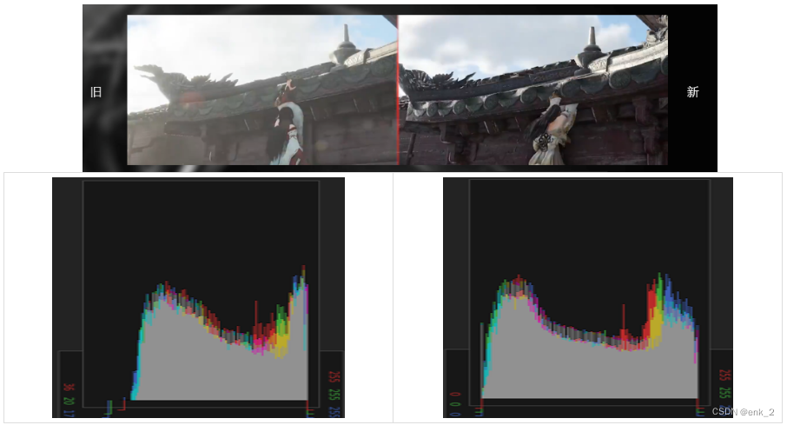The height and width of the screenshot is (425, 787).
Task: Select the red black-point marker on left histogram
Action: (122, 404)
